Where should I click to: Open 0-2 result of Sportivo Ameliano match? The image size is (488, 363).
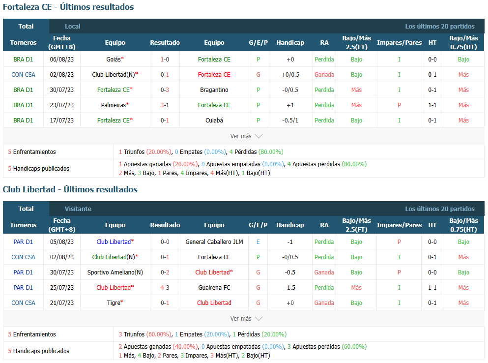(x=165, y=272)
